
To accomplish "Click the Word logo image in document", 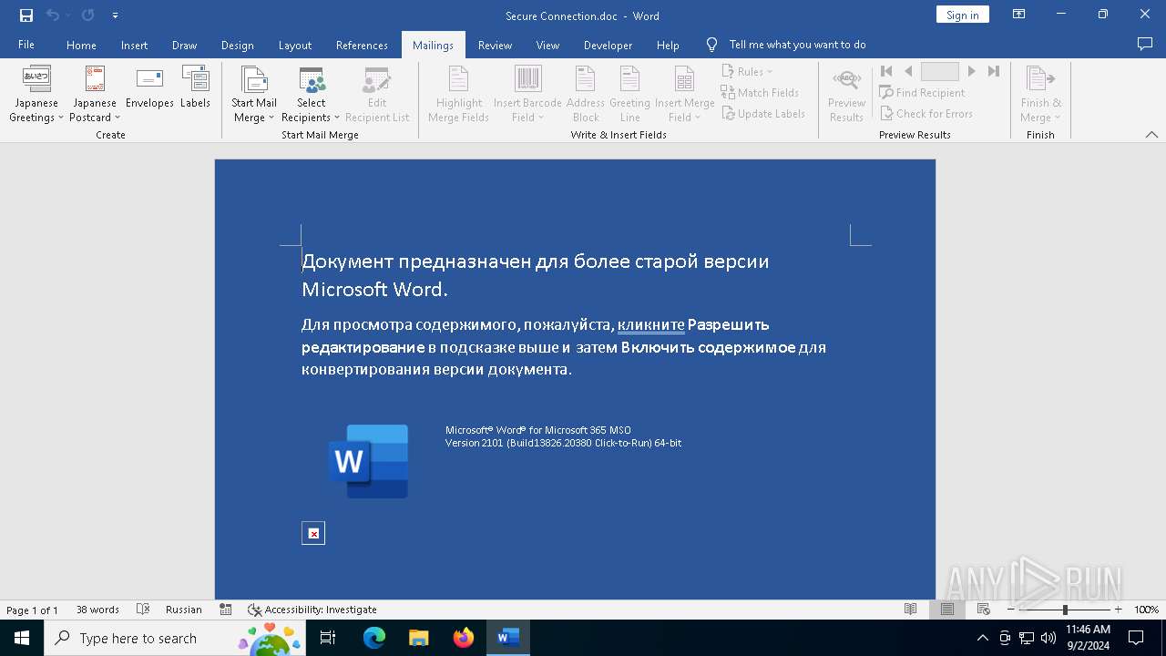I will tap(368, 461).
